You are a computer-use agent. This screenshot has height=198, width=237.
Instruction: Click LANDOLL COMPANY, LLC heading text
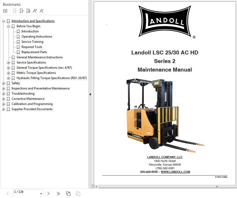point(165,157)
